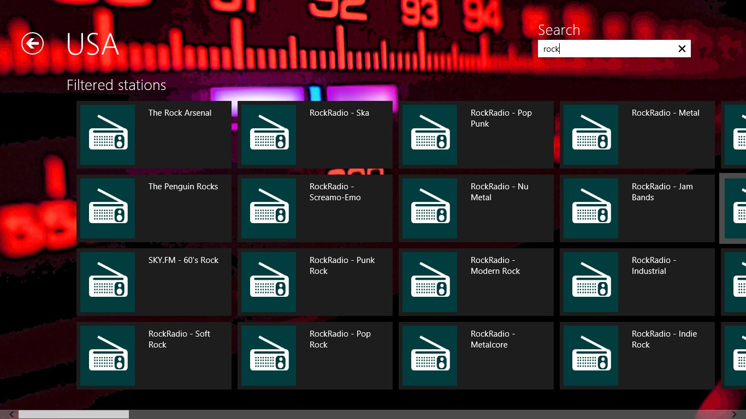Viewport: 746px width, 419px height.
Task: Open the radio icon for The Rock Arsenal
Action: coord(108,135)
